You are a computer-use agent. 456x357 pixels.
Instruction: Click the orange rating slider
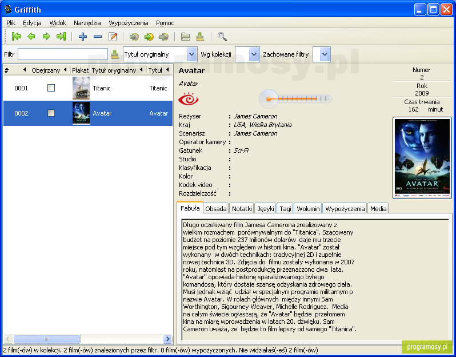295,99
